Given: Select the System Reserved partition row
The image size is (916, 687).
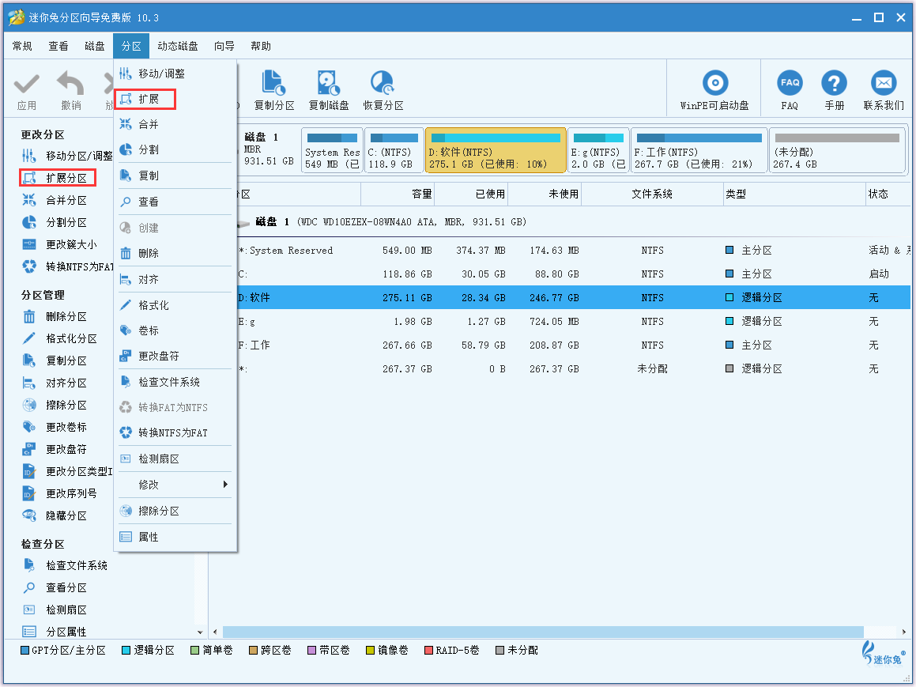Looking at the screenshot, I should click(572, 251).
